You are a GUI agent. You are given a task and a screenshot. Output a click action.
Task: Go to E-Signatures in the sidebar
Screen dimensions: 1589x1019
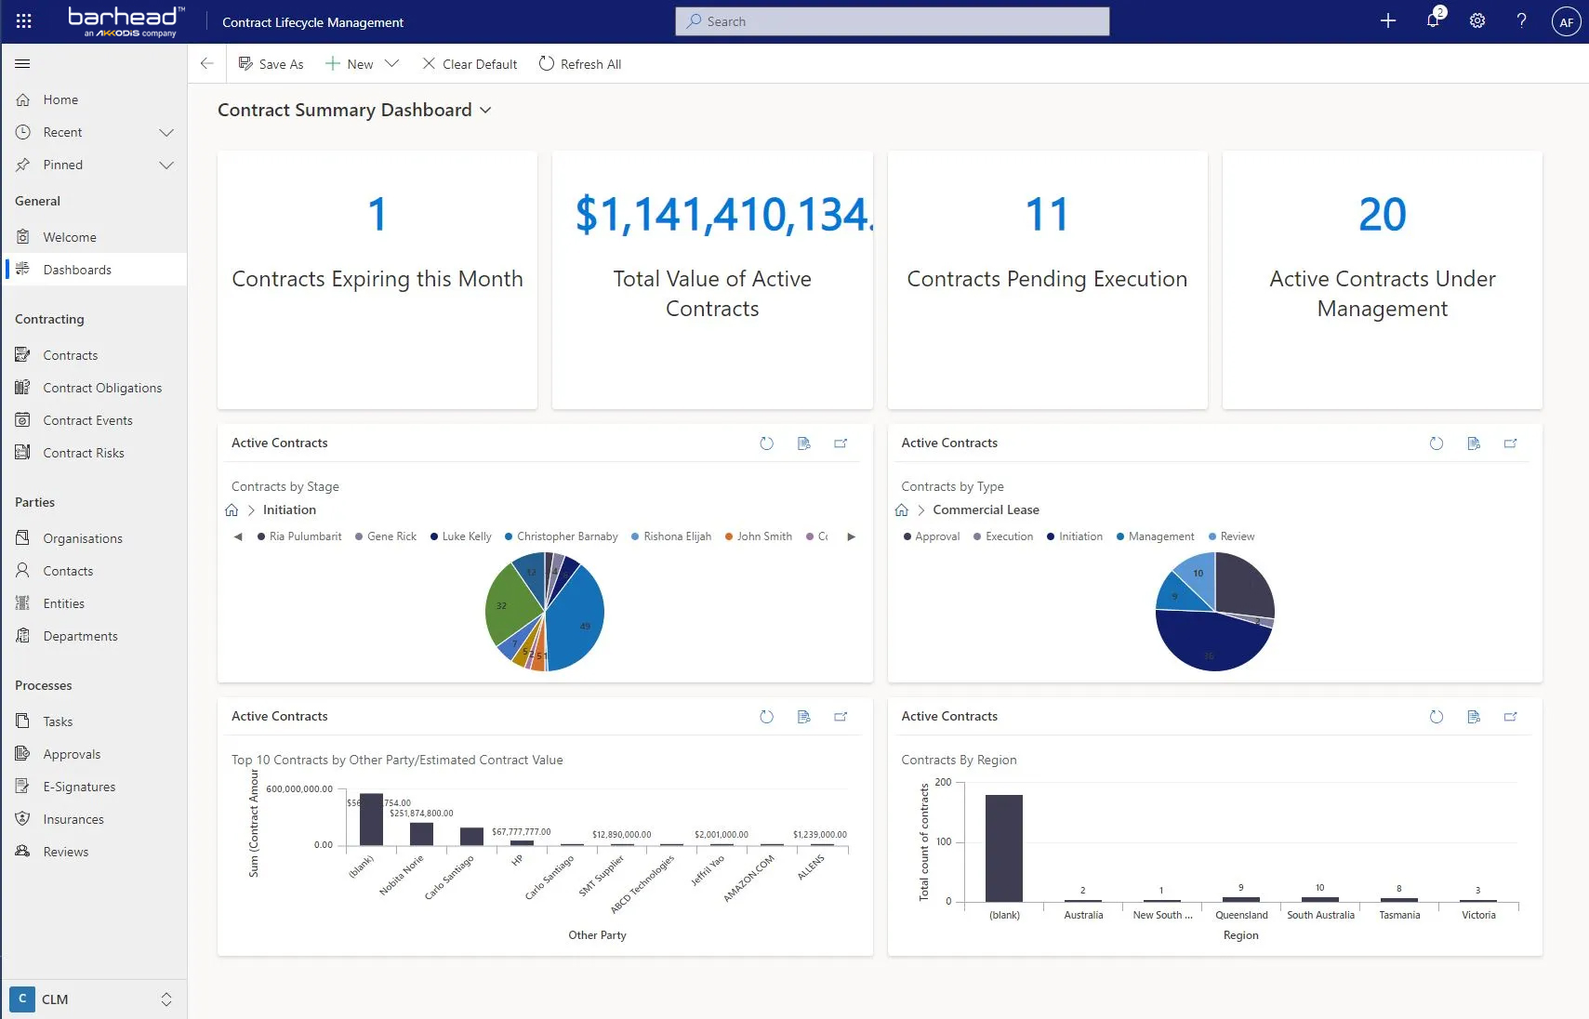coord(79,787)
